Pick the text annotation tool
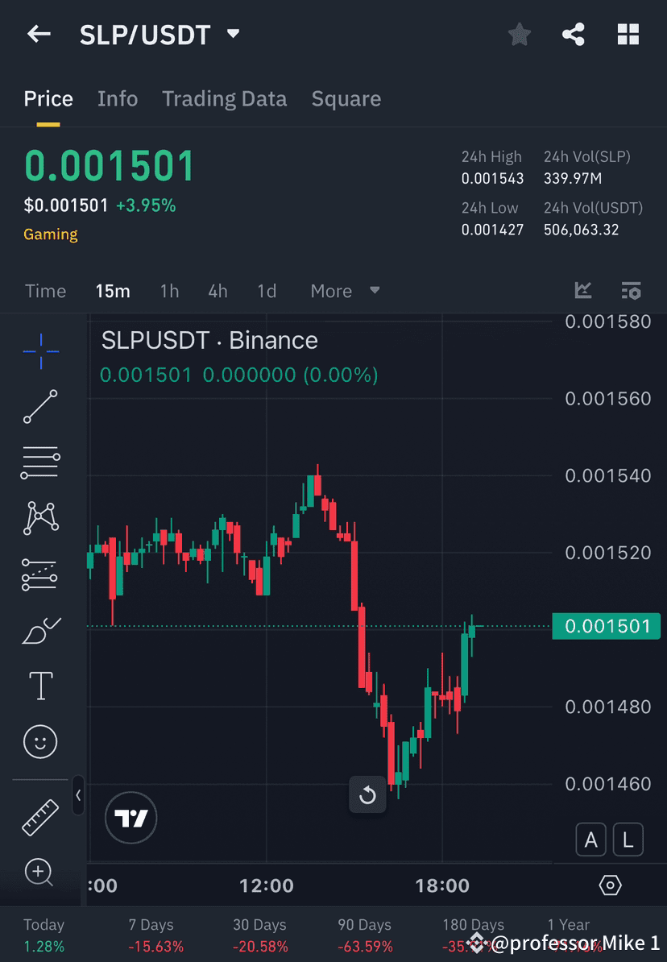Image resolution: width=667 pixels, height=962 pixels. 40,685
